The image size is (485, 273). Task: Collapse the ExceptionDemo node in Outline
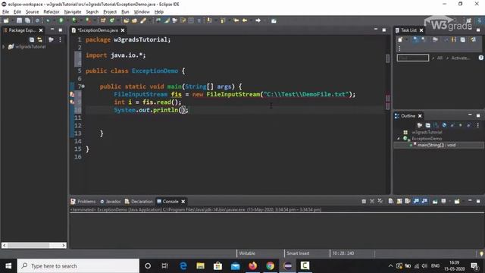coord(399,139)
